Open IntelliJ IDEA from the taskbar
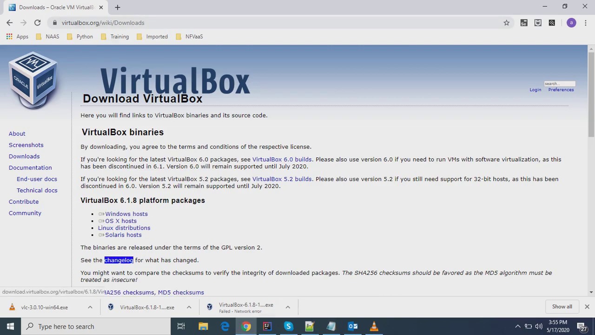Viewport: 595px width, 335px height. 267,326
